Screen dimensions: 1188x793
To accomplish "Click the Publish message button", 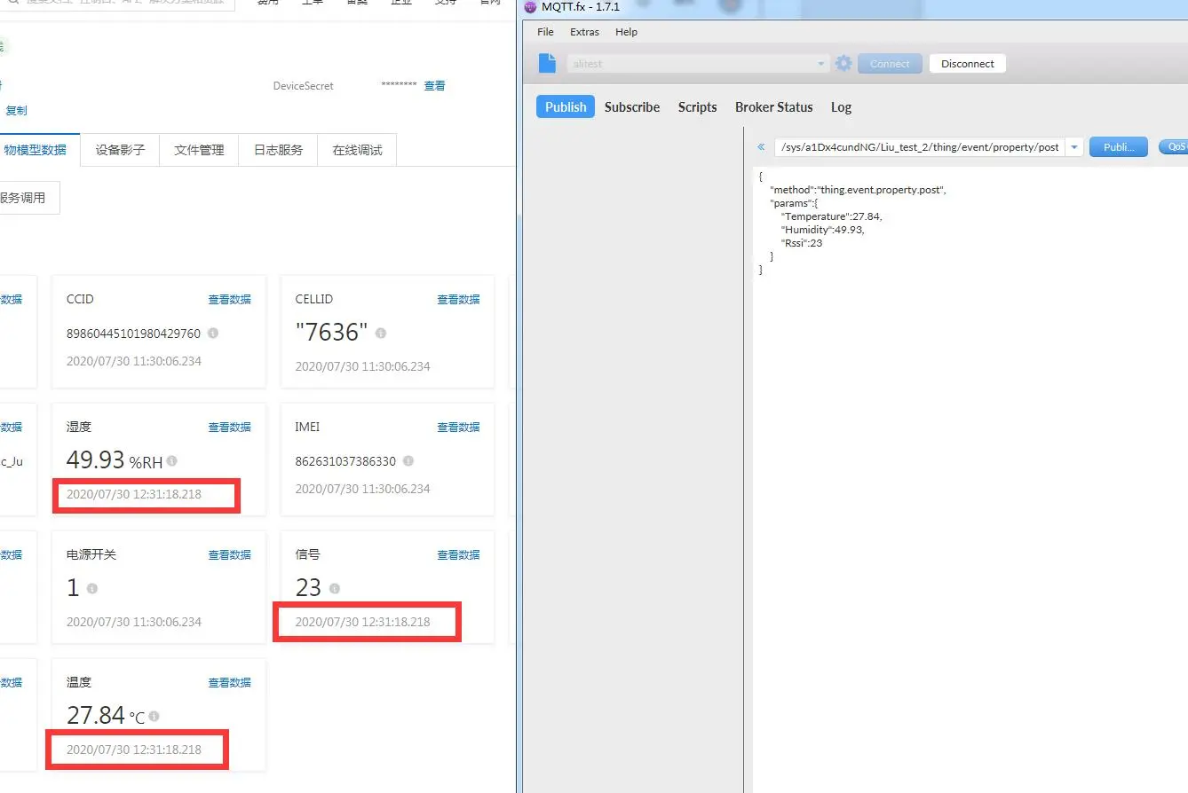I will pyautogui.click(x=1119, y=147).
